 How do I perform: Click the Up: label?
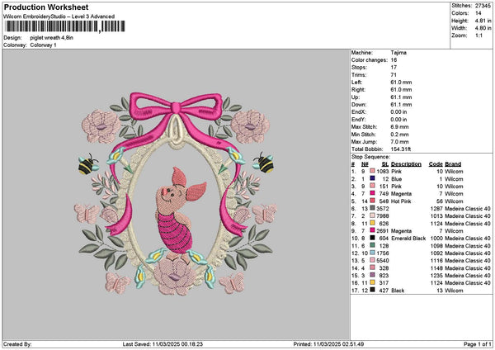(356, 97)
